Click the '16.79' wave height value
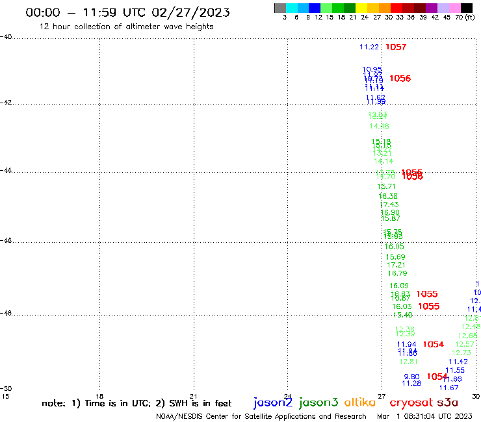Image resolution: width=481 pixels, height=422 pixels. point(397,273)
